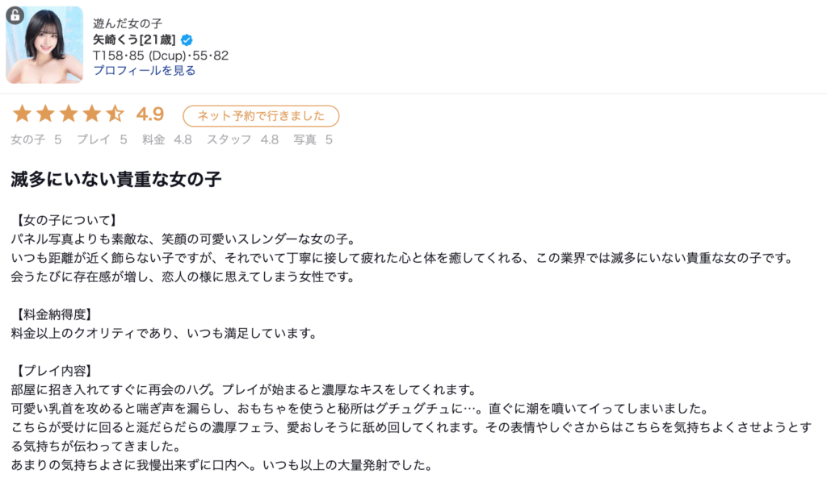The image size is (827, 478).
Task: Click the 4.9 overall rating score
Action: tap(150, 114)
